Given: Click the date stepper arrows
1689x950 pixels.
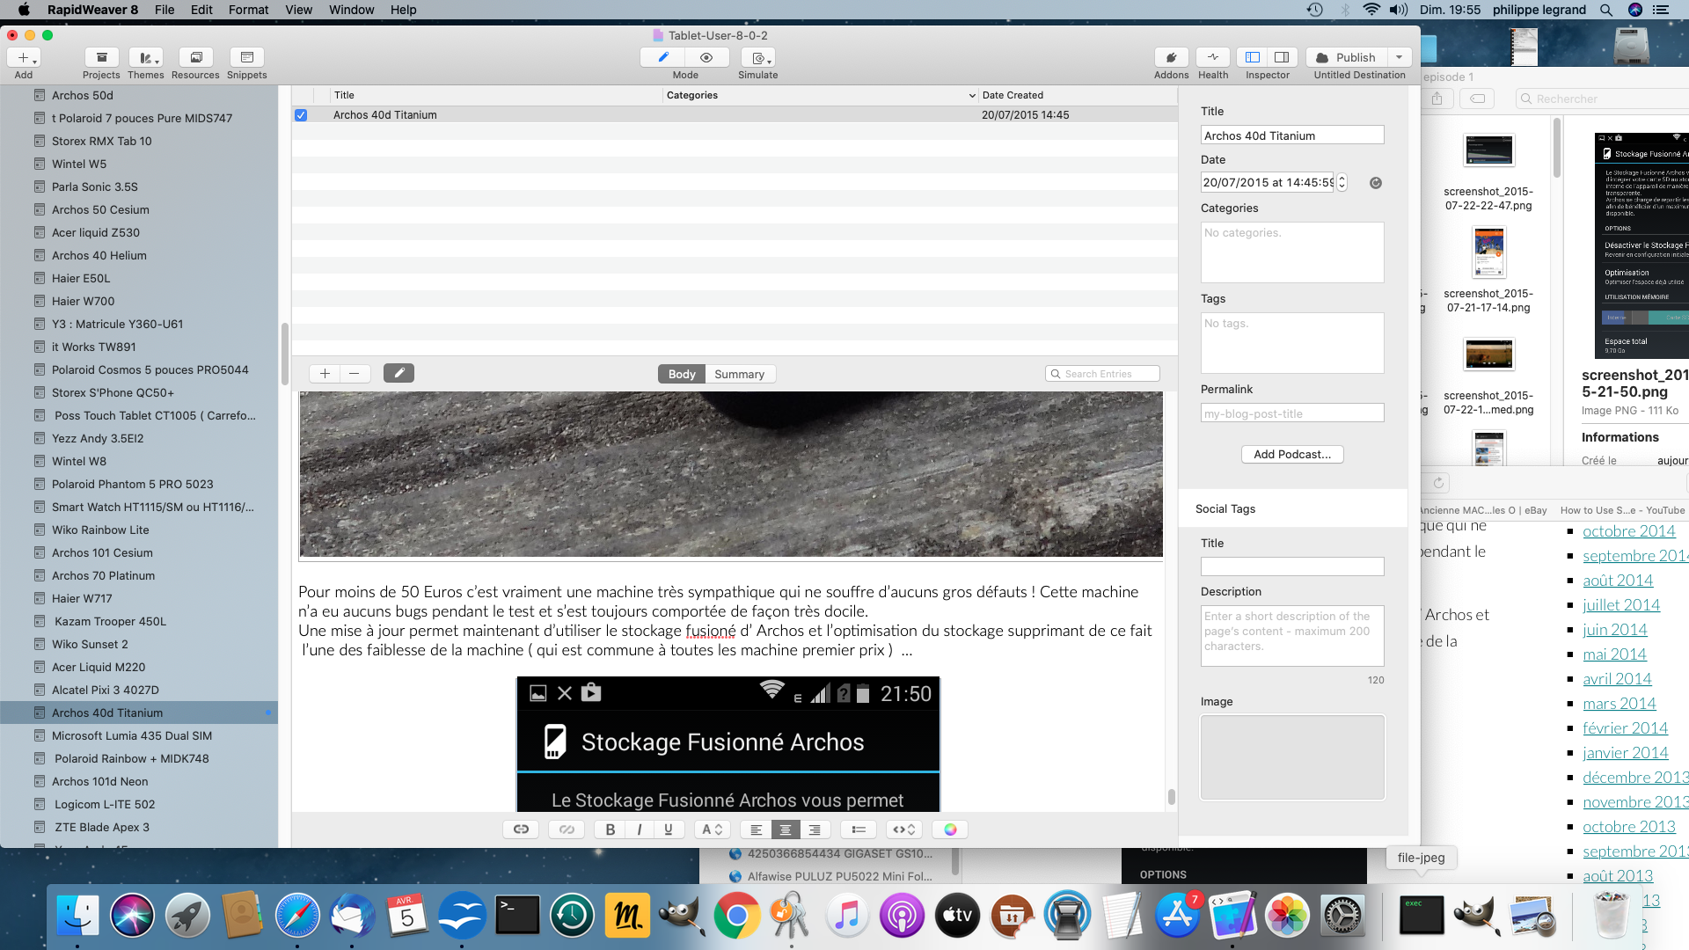Looking at the screenshot, I should tap(1342, 182).
